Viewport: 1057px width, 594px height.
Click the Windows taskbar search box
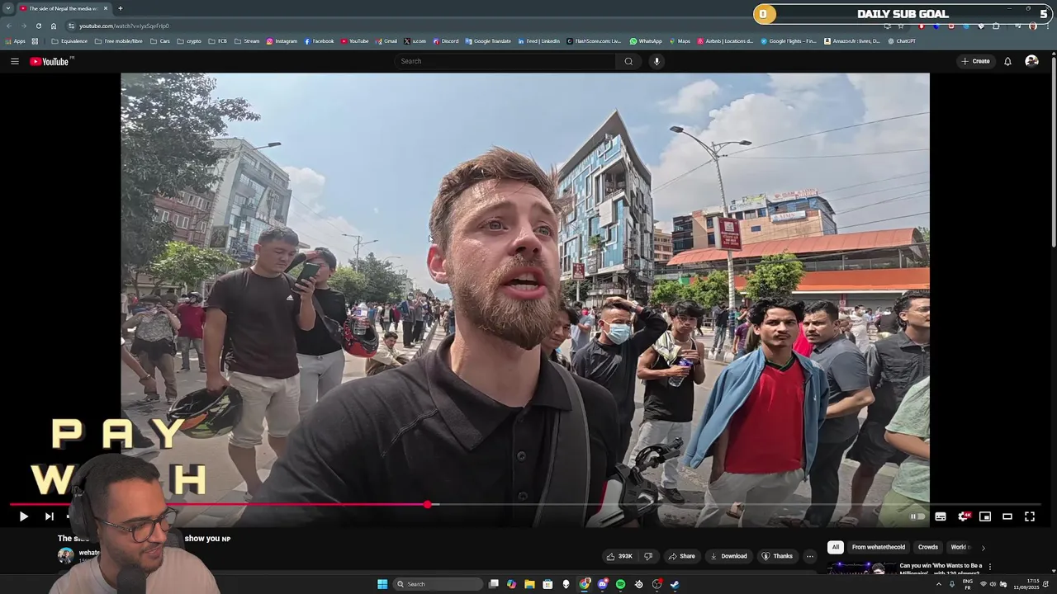click(436, 584)
